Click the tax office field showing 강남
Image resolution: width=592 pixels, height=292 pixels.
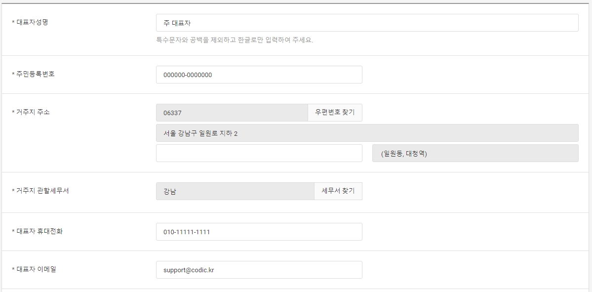pyautogui.click(x=235, y=191)
